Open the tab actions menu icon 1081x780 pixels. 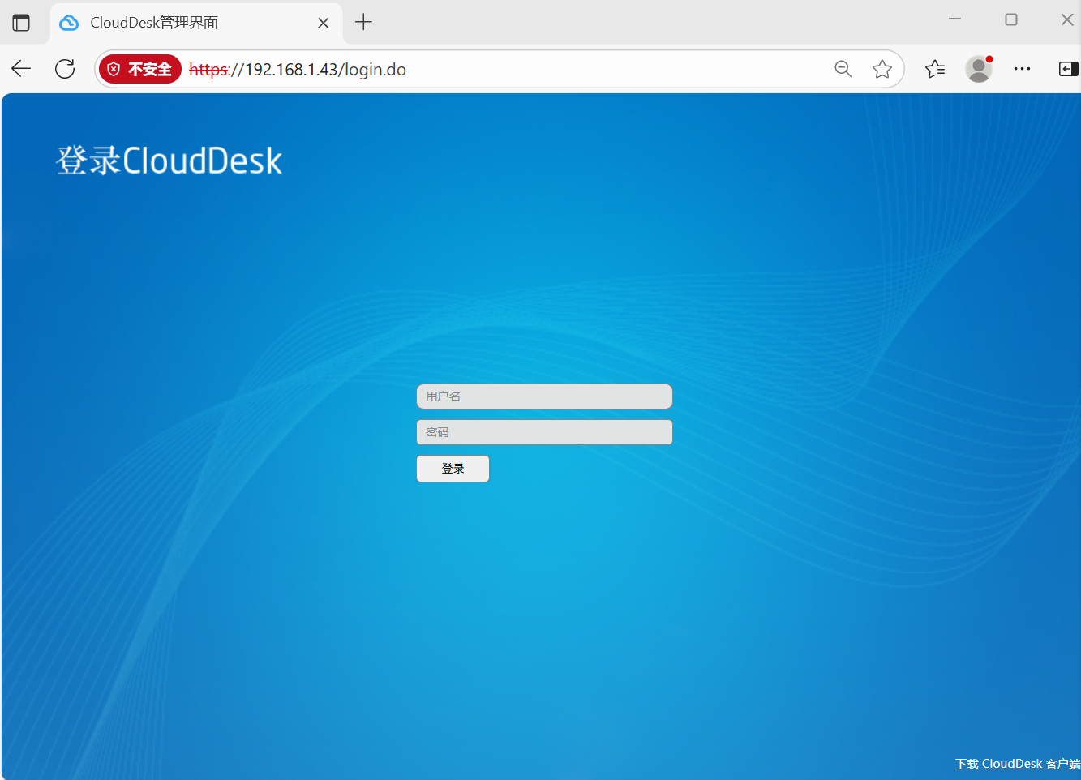(21, 23)
